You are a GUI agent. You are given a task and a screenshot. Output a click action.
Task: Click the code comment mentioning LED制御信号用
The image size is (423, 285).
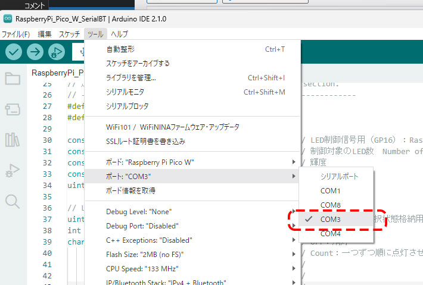tap(362, 140)
